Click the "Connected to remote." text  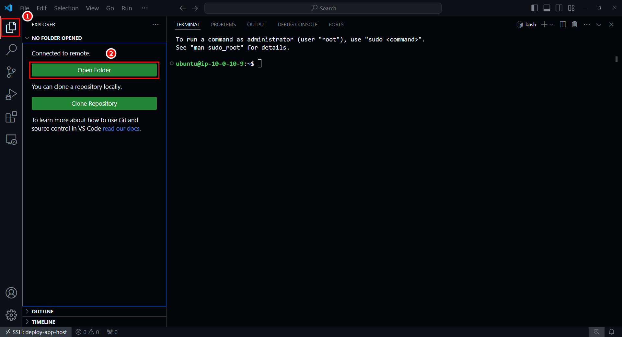(61, 53)
